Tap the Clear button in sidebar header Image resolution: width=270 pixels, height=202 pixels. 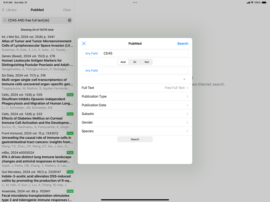[67, 10]
